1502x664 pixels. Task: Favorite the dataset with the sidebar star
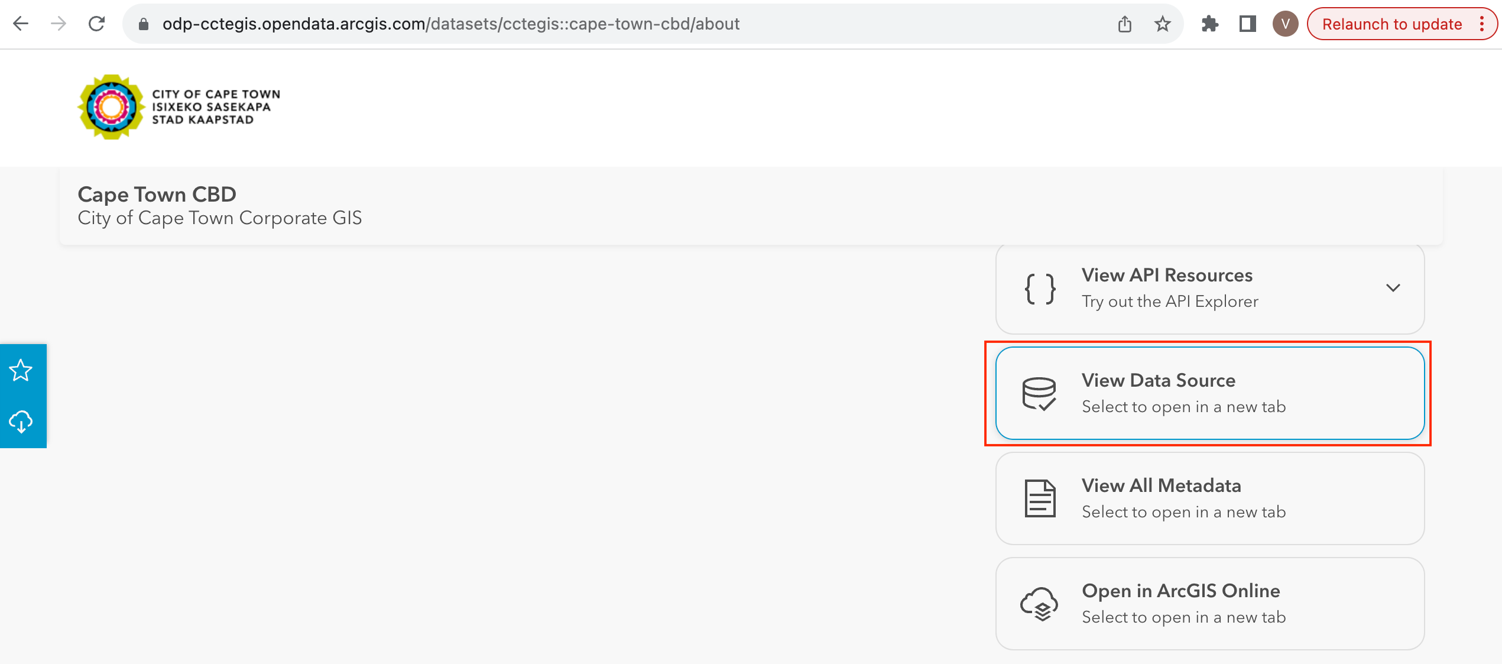point(21,370)
